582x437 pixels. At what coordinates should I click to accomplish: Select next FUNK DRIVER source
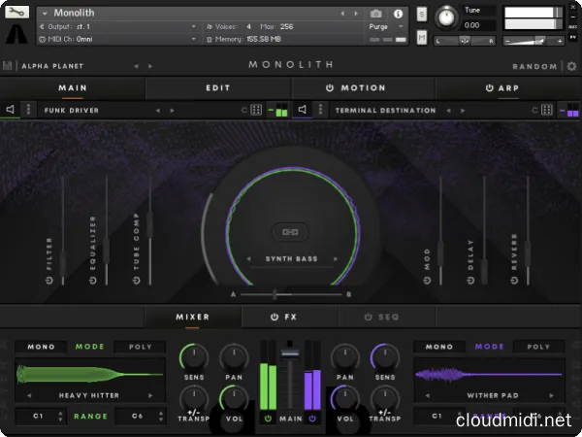tap(172, 111)
